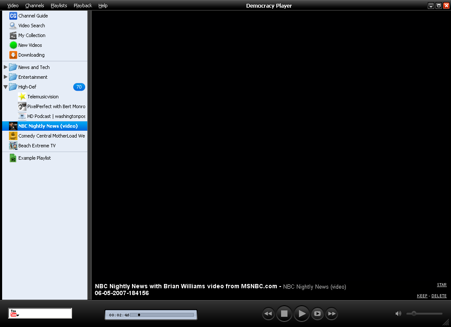
Task: Click the playback progress bar
Action: (162, 315)
